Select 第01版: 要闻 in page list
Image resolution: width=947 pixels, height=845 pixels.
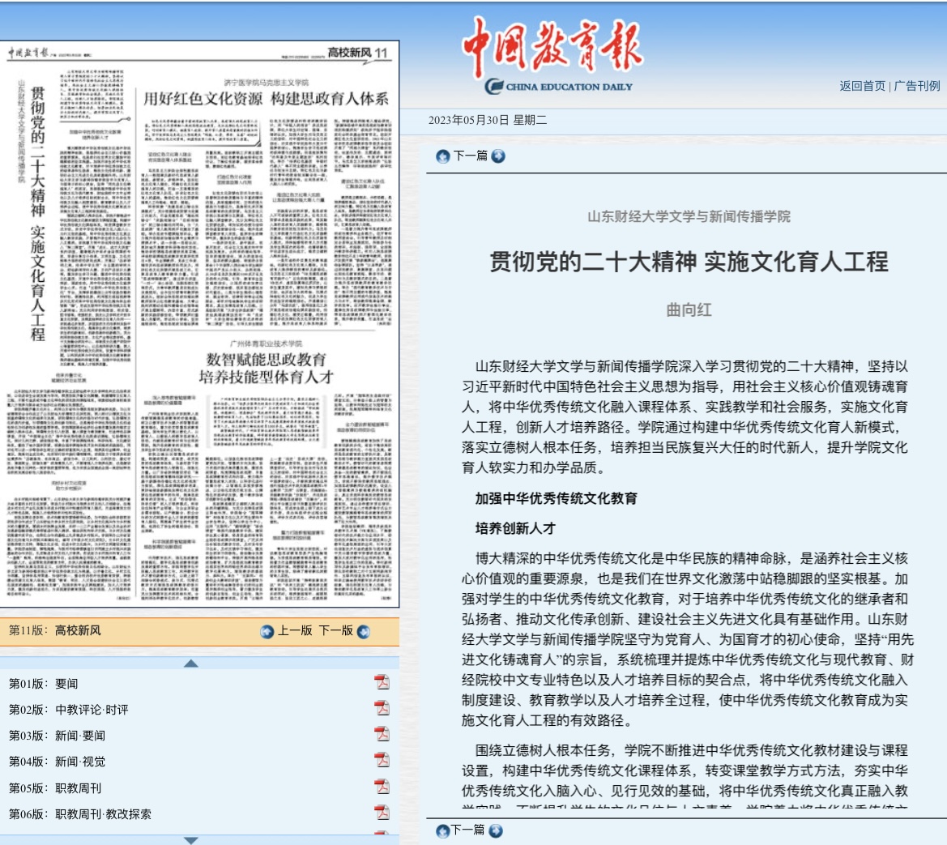click(44, 684)
